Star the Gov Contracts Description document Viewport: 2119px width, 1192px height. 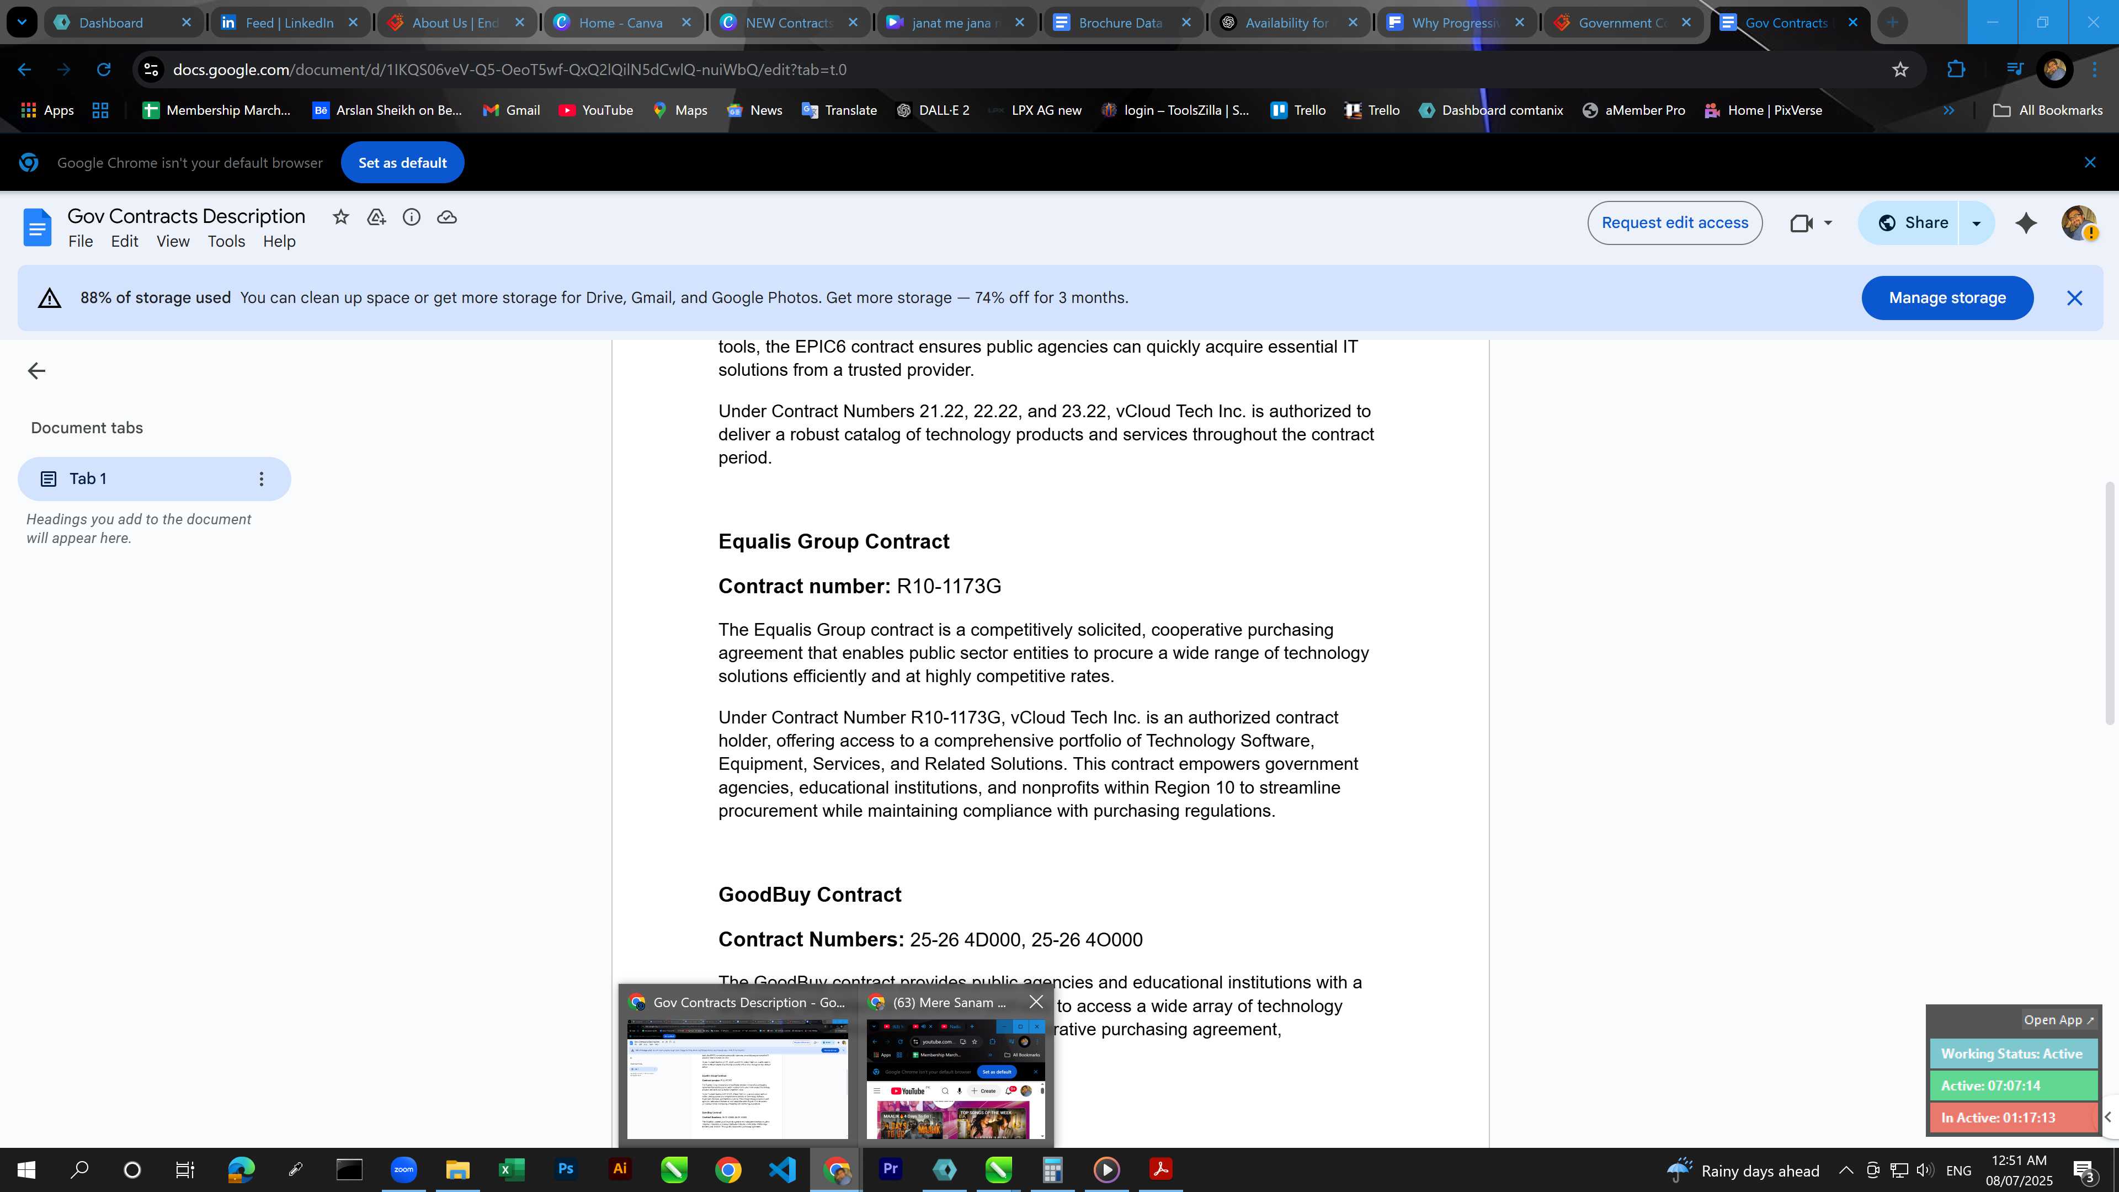click(x=340, y=217)
